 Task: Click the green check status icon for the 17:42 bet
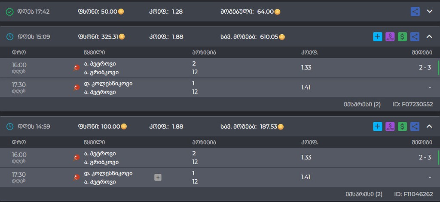(9, 12)
